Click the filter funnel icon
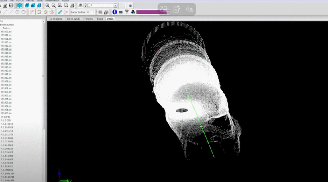Screen dimensions: 328x182 click(127, 12)
